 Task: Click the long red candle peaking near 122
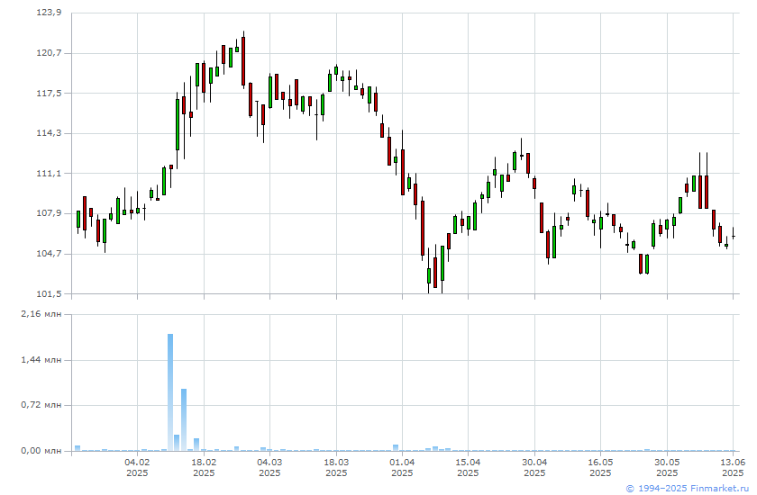pyautogui.click(x=243, y=60)
